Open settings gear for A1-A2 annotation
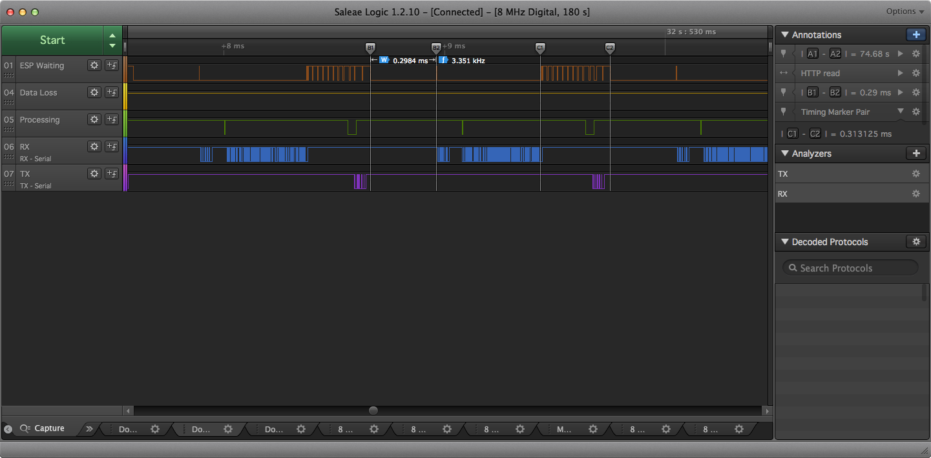The width and height of the screenshot is (931, 458). pyautogui.click(x=915, y=54)
